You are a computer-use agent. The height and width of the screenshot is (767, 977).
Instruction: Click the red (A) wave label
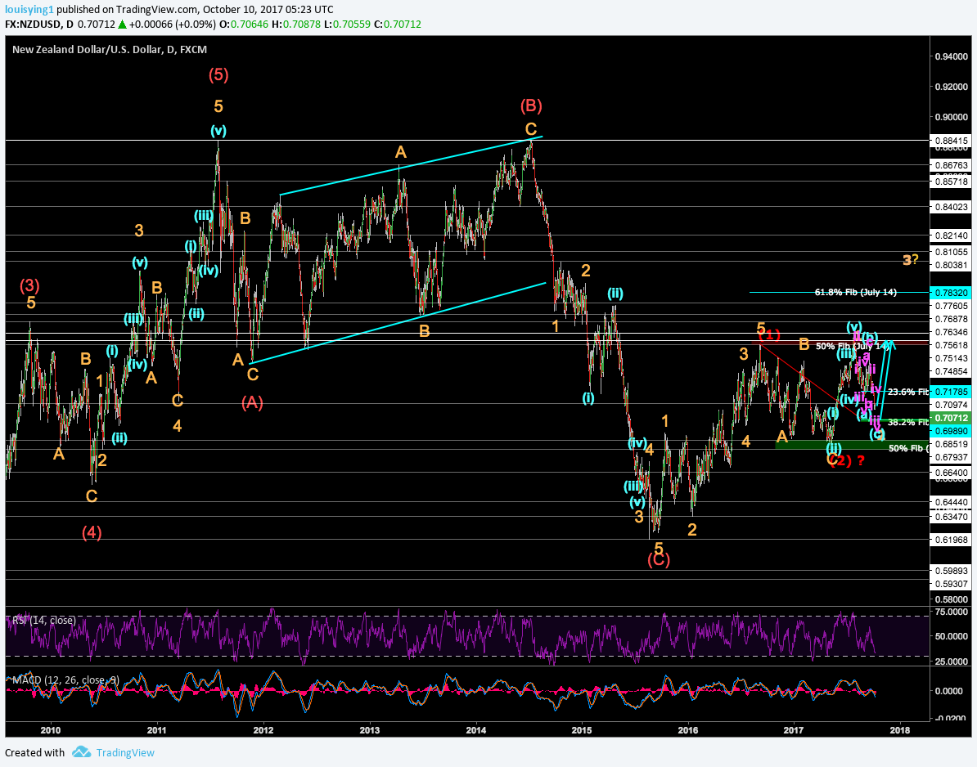pos(252,403)
